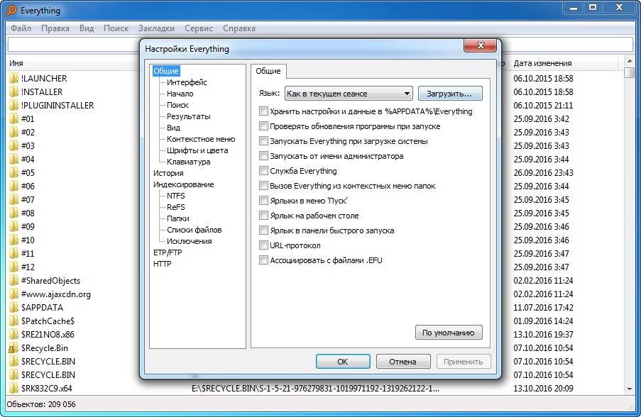The width and height of the screenshot is (641, 417).
Task: Click the folder icon next to #06
Action: [x=14, y=187]
